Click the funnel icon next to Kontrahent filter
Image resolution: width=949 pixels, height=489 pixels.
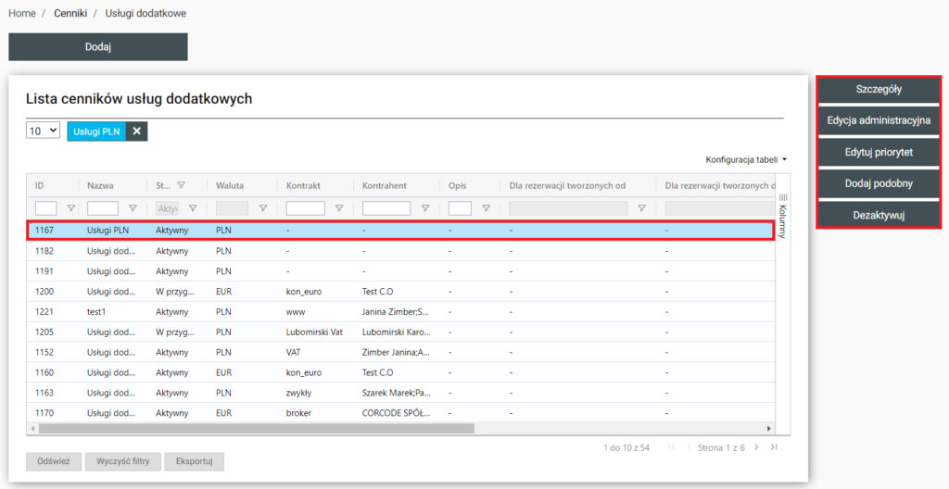coord(424,208)
